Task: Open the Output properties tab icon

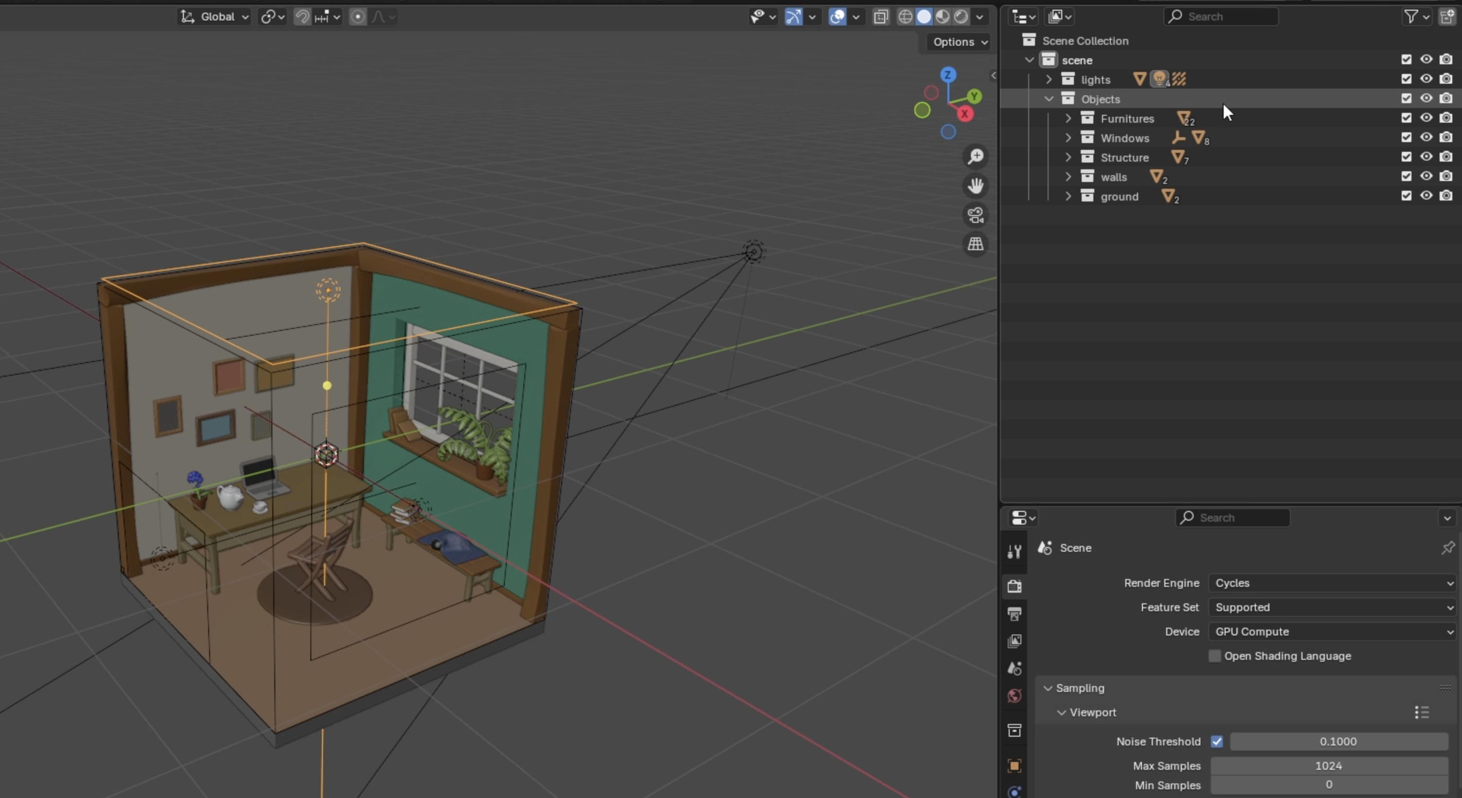Action: [x=1014, y=614]
